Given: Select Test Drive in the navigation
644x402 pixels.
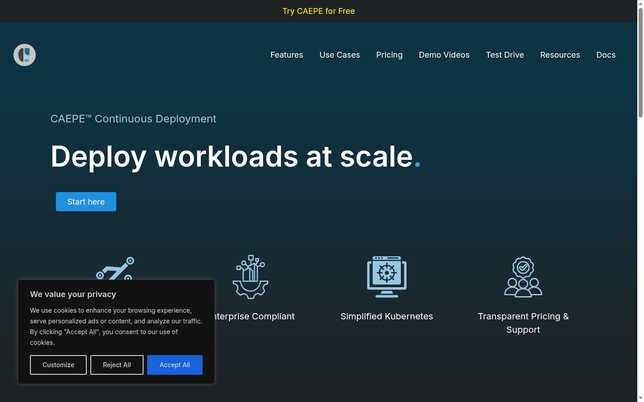Looking at the screenshot, I should click(x=505, y=55).
